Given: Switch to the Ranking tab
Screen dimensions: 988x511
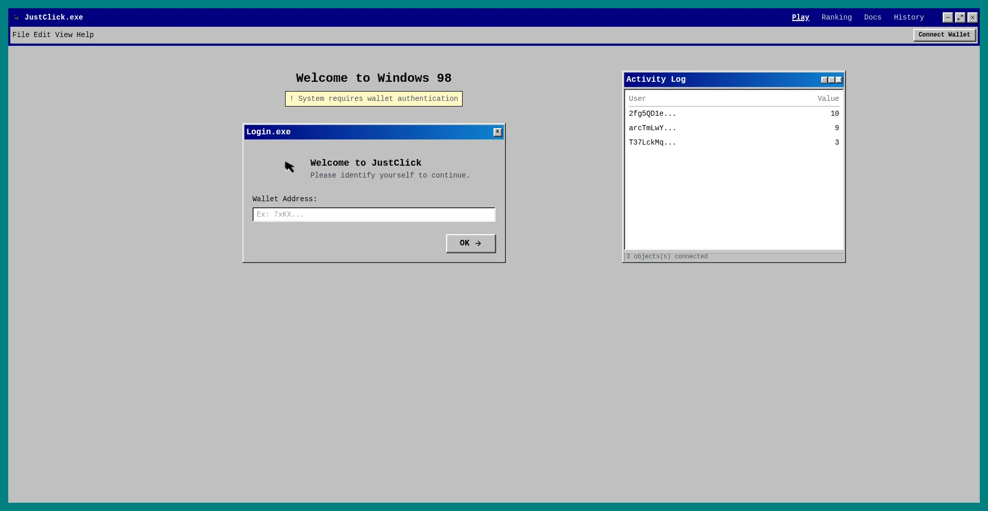Looking at the screenshot, I should (x=836, y=17).
